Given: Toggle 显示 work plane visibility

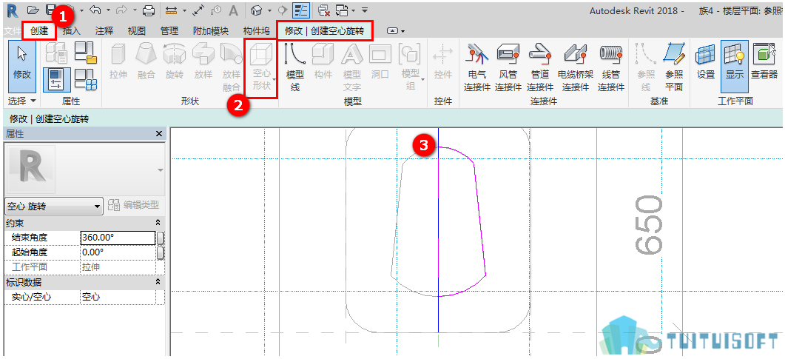Looking at the screenshot, I should tap(735, 66).
